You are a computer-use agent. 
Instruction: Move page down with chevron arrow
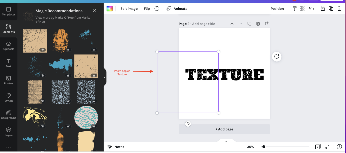pyautogui.click(x=241, y=24)
